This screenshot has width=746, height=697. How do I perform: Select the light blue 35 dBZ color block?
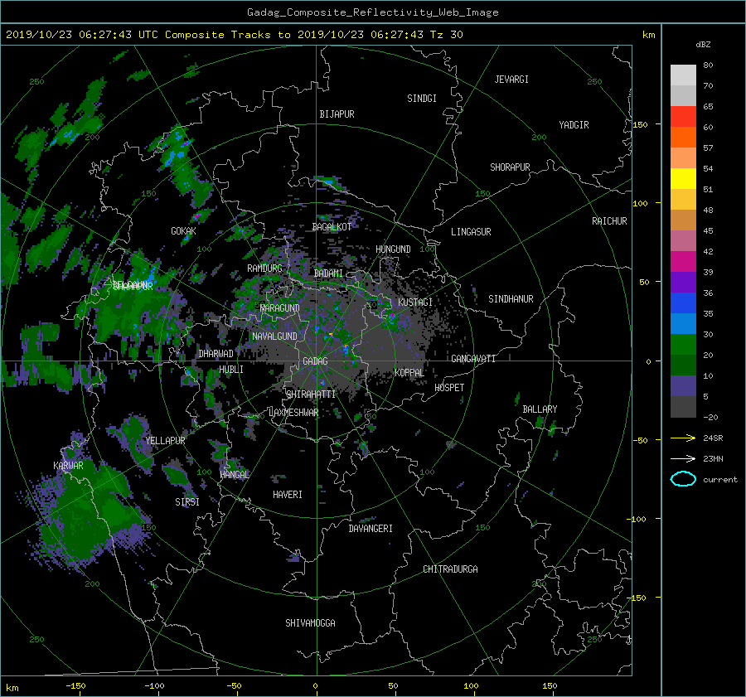coord(683,323)
